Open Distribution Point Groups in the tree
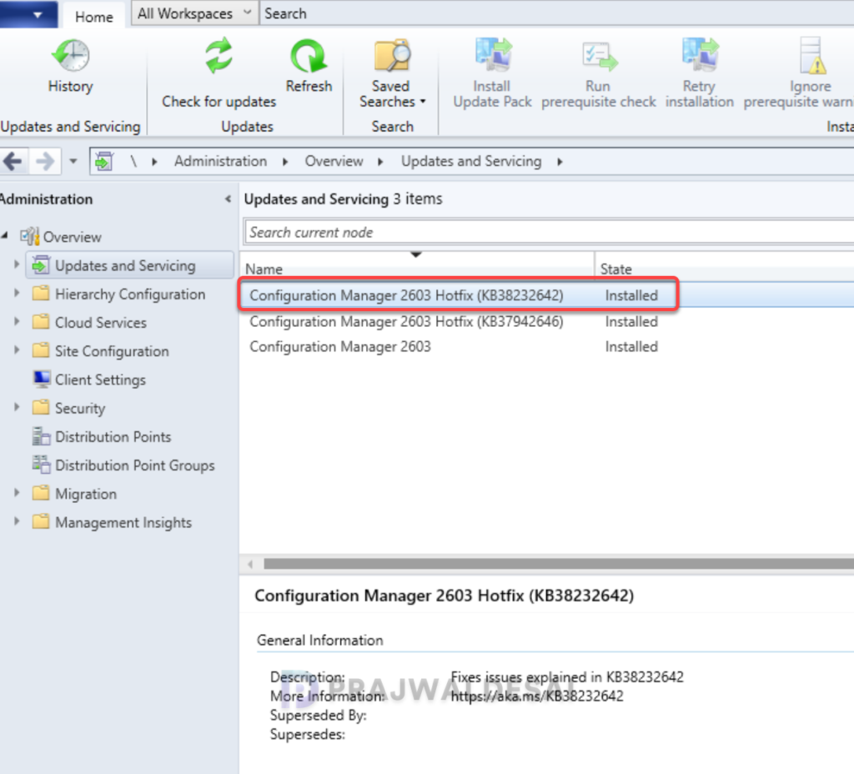The width and height of the screenshot is (854, 774). [134, 465]
